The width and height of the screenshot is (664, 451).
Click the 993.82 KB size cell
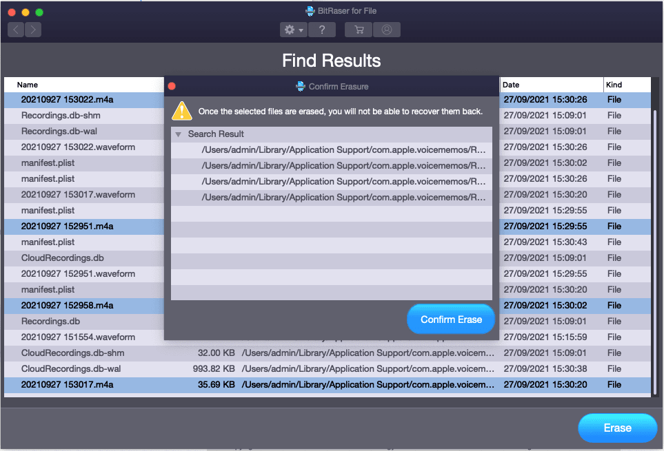pyautogui.click(x=214, y=369)
